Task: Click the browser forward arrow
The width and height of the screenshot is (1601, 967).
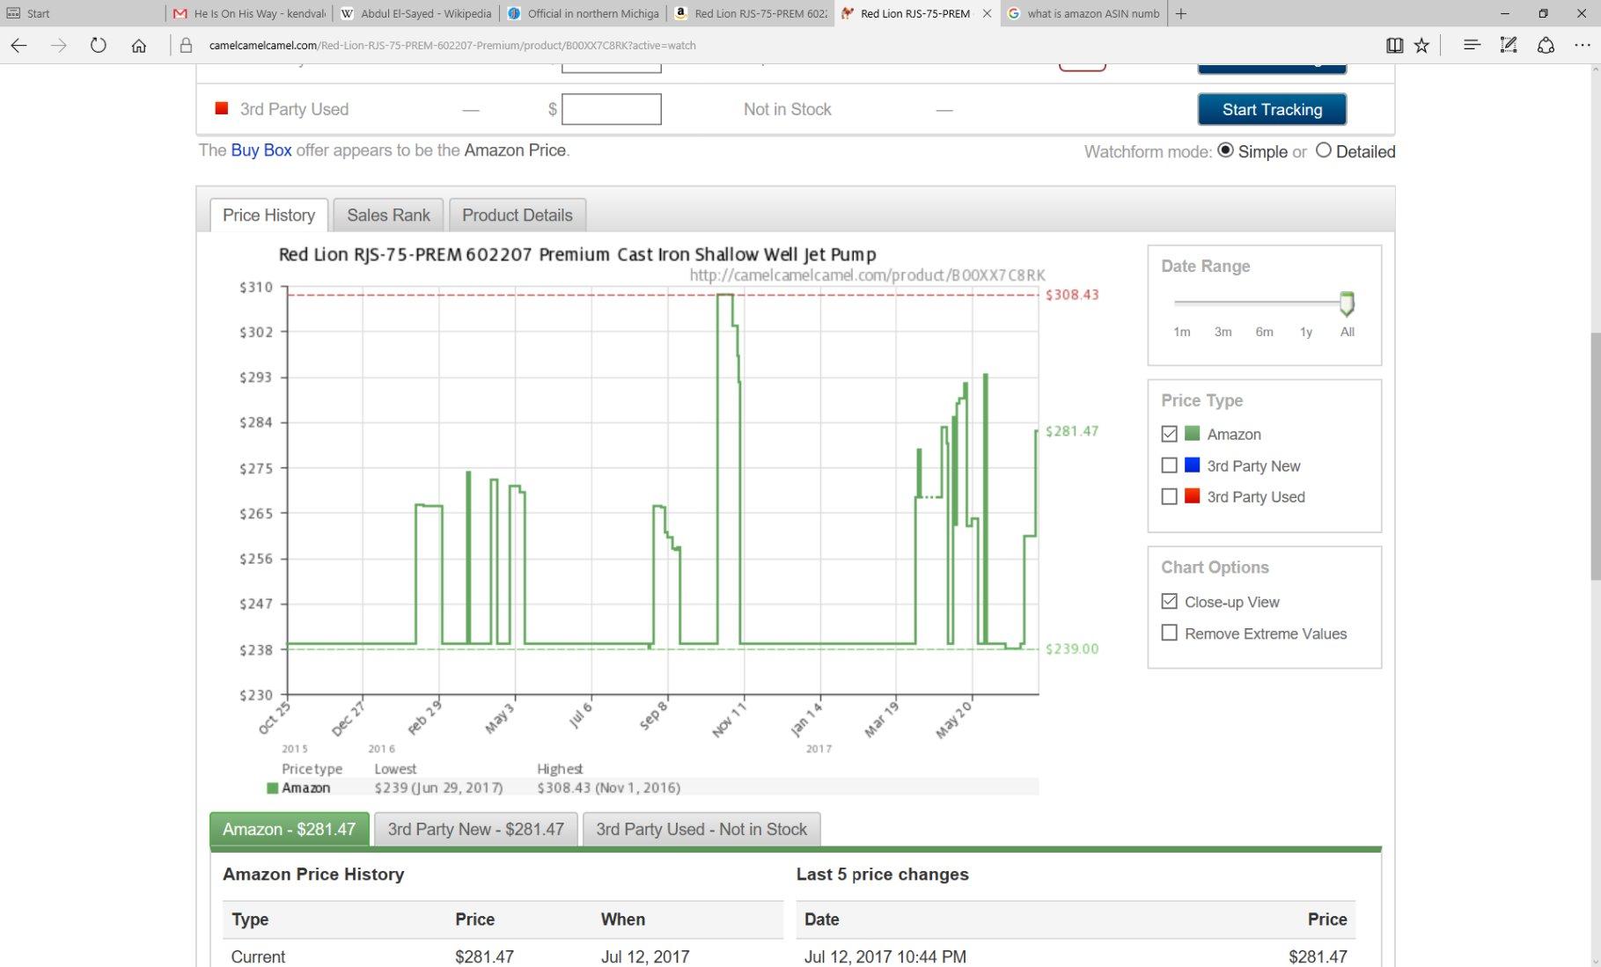Action: tap(59, 46)
